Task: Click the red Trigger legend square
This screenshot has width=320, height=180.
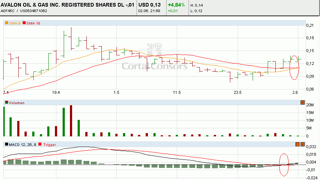Action: [x=41, y=145]
